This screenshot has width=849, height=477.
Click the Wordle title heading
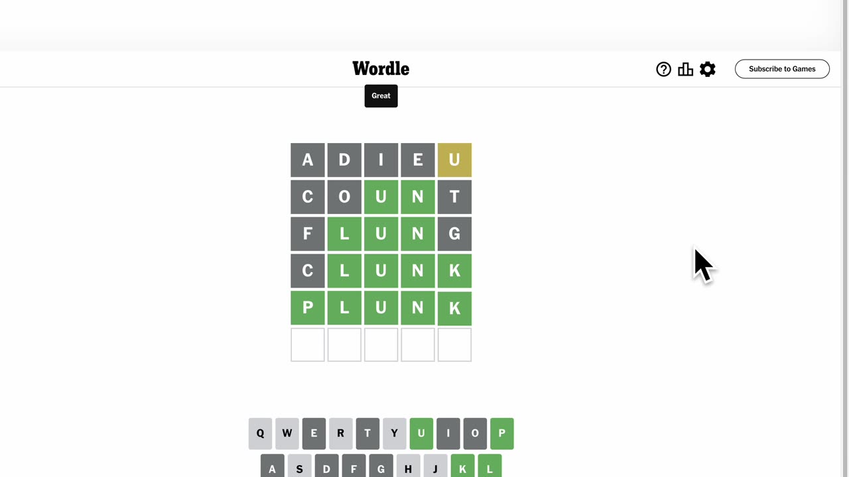point(381,68)
